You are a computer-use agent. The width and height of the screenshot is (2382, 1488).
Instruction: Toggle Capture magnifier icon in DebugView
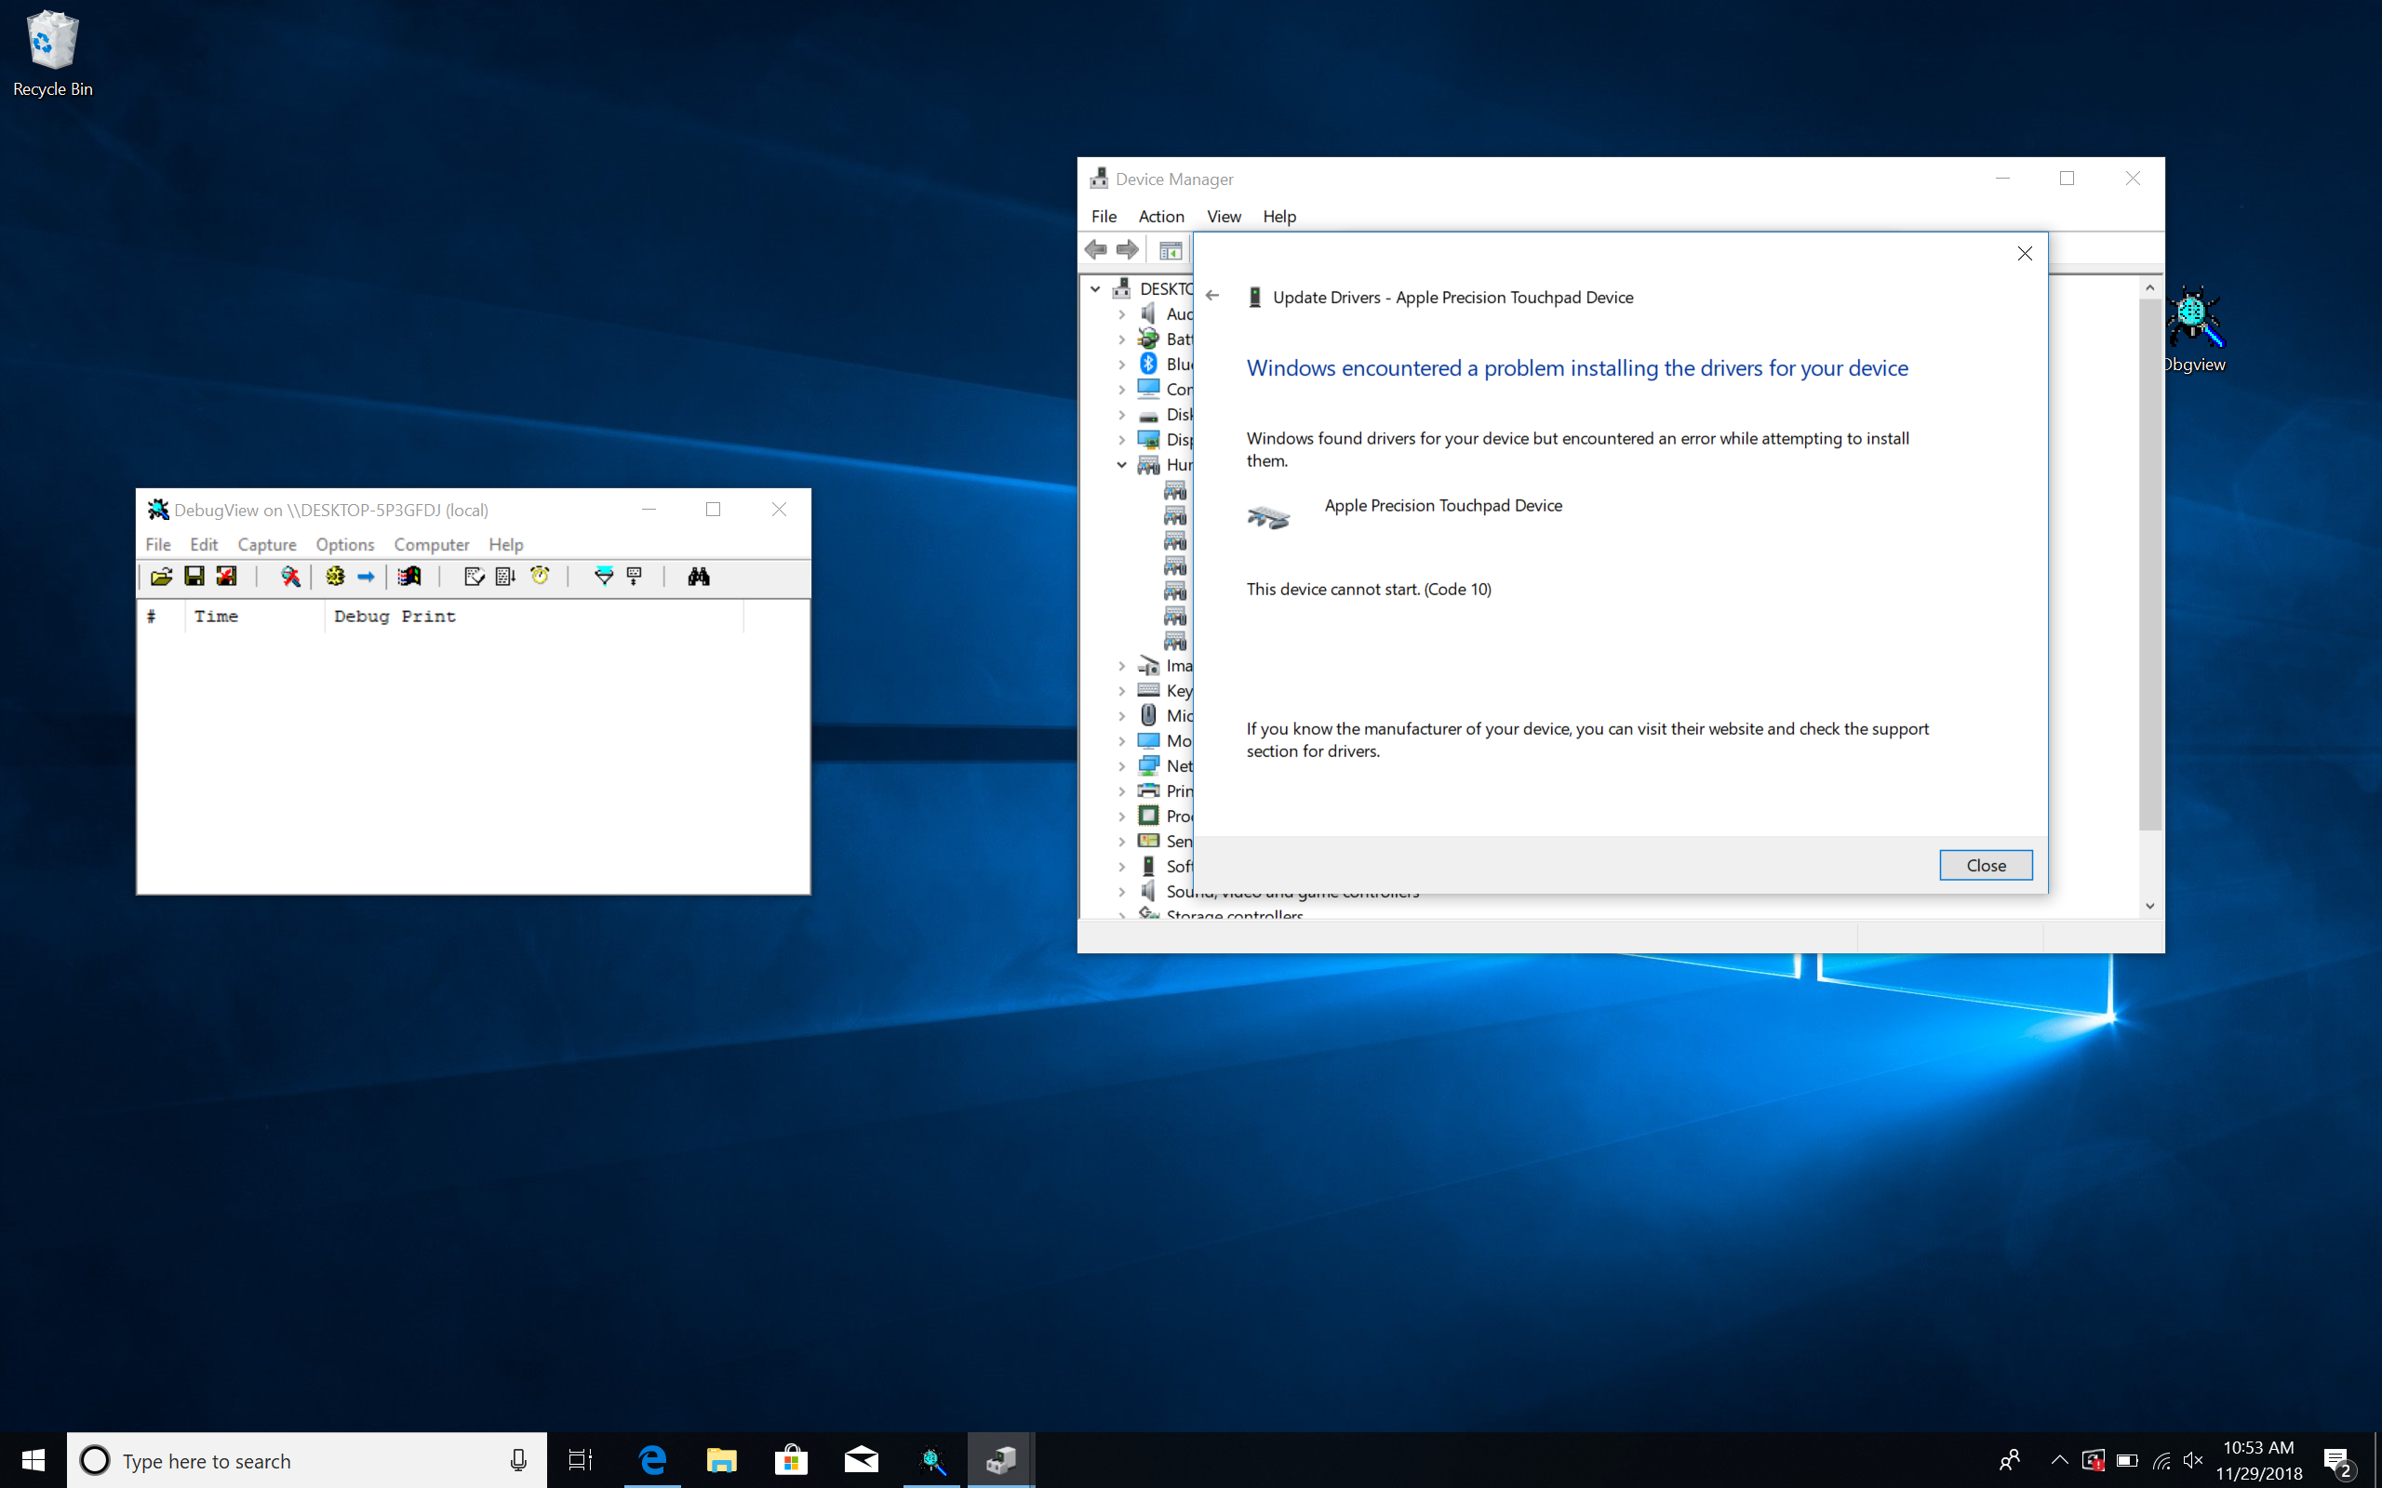289,577
